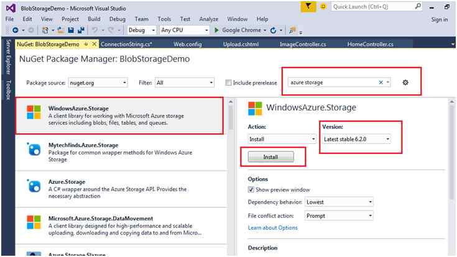Select the Azure.Storage package row

(121, 189)
